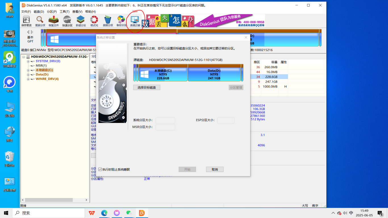Select the 夸克 browser desktop shortcut

click(x=10, y=84)
